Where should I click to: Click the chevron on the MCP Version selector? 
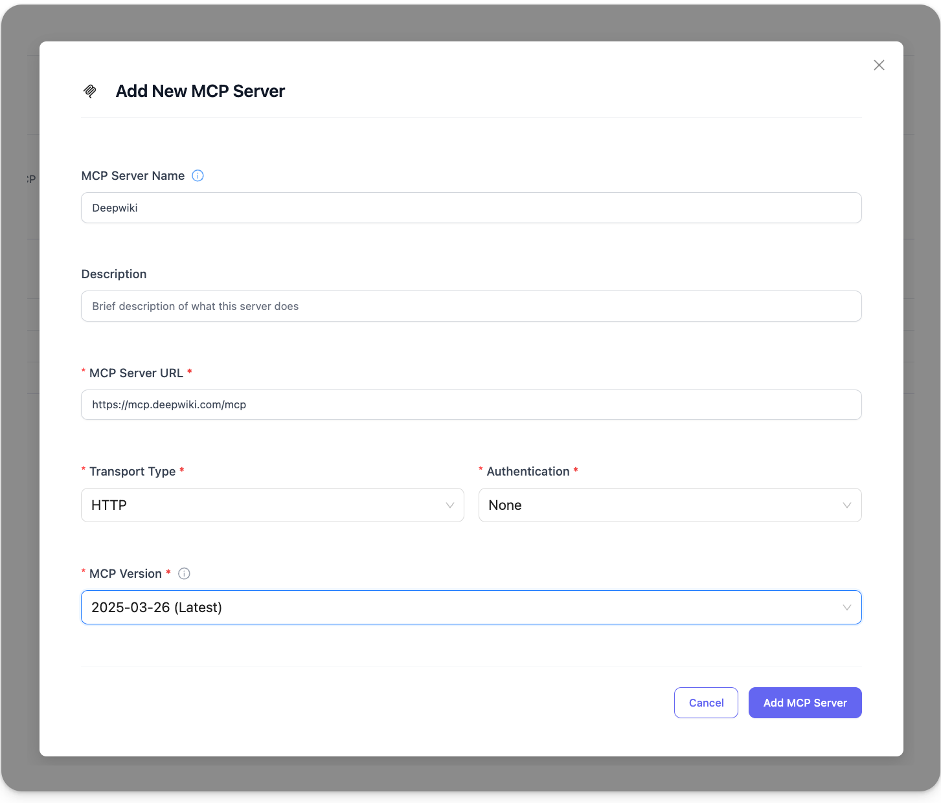click(847, 607)
